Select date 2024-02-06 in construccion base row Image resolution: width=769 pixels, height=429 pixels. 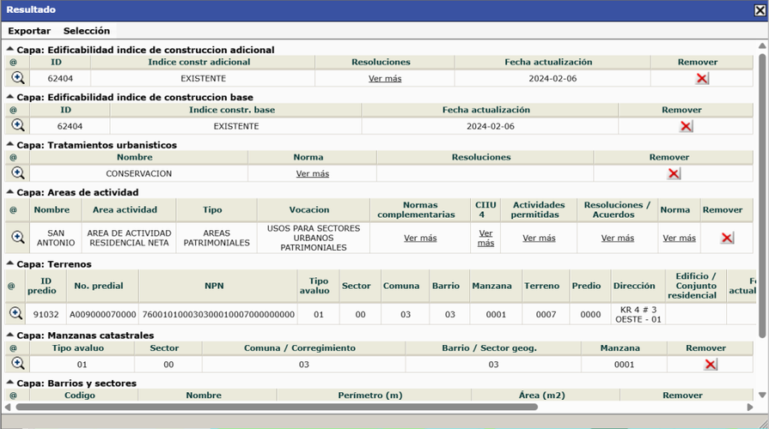[x=491, y=126]
